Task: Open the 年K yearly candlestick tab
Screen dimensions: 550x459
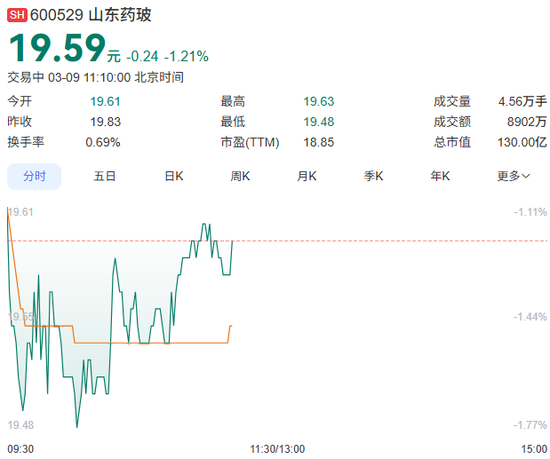Action: tap(440, 176)
